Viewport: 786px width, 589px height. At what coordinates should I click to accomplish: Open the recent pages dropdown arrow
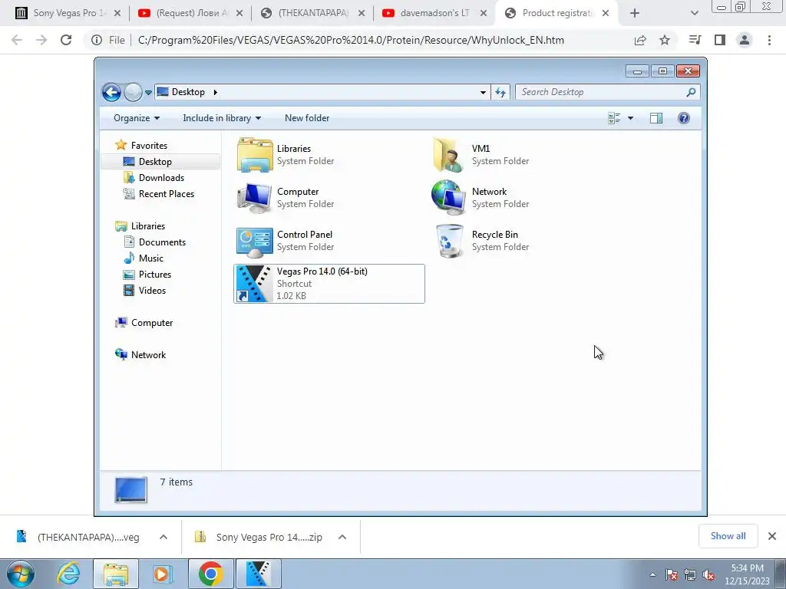pos(148,93)
